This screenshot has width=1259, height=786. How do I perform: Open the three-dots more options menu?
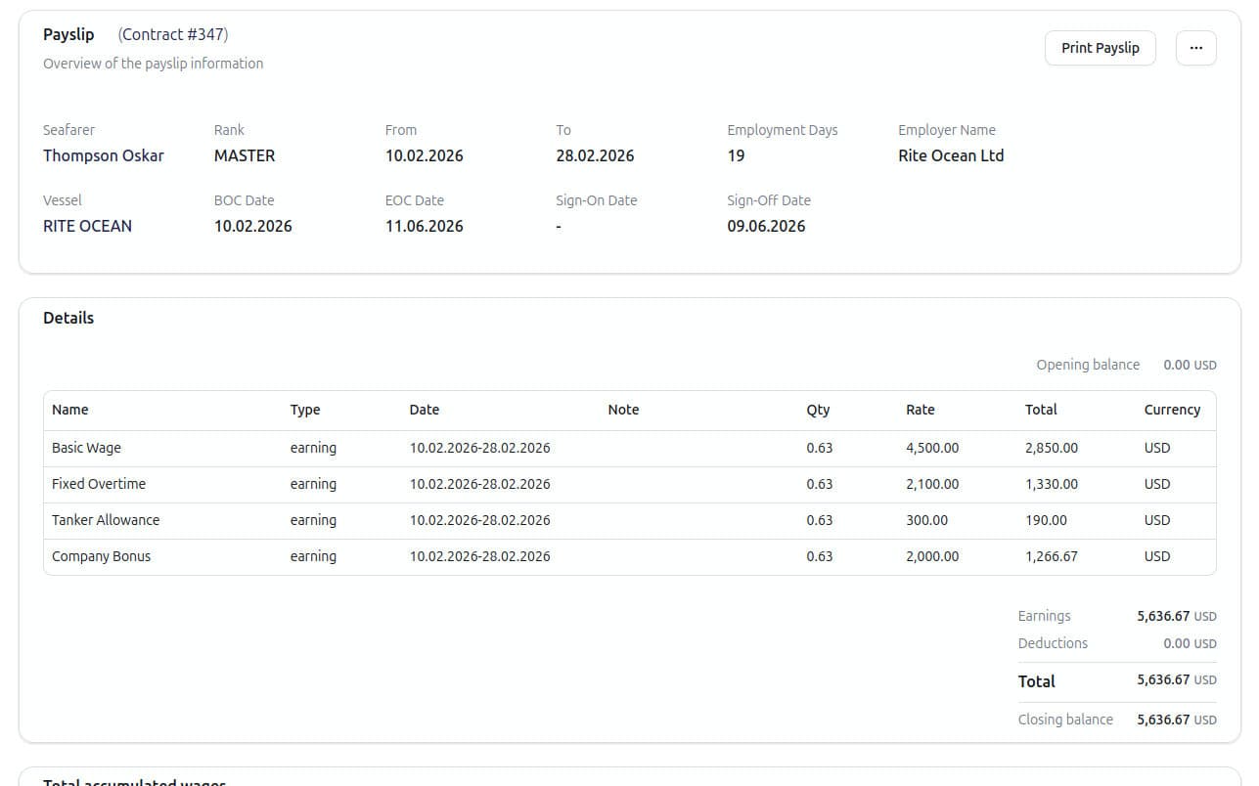[x=1195, y=48]
